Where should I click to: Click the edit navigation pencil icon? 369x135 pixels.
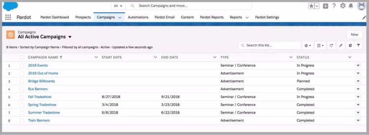coord(364,17)
